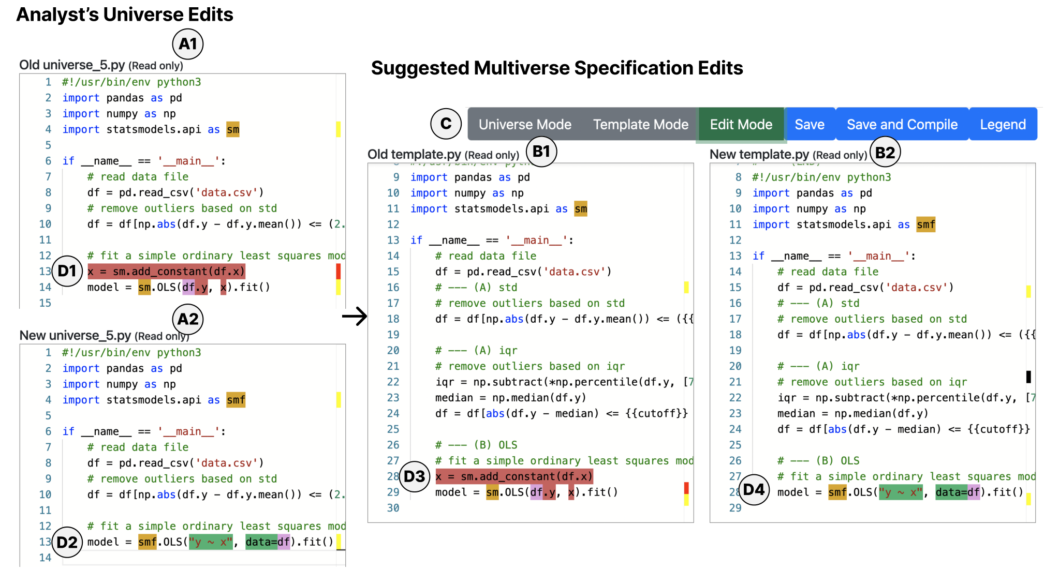
Task: Switch to Template Mode
Action: (640, 125)
